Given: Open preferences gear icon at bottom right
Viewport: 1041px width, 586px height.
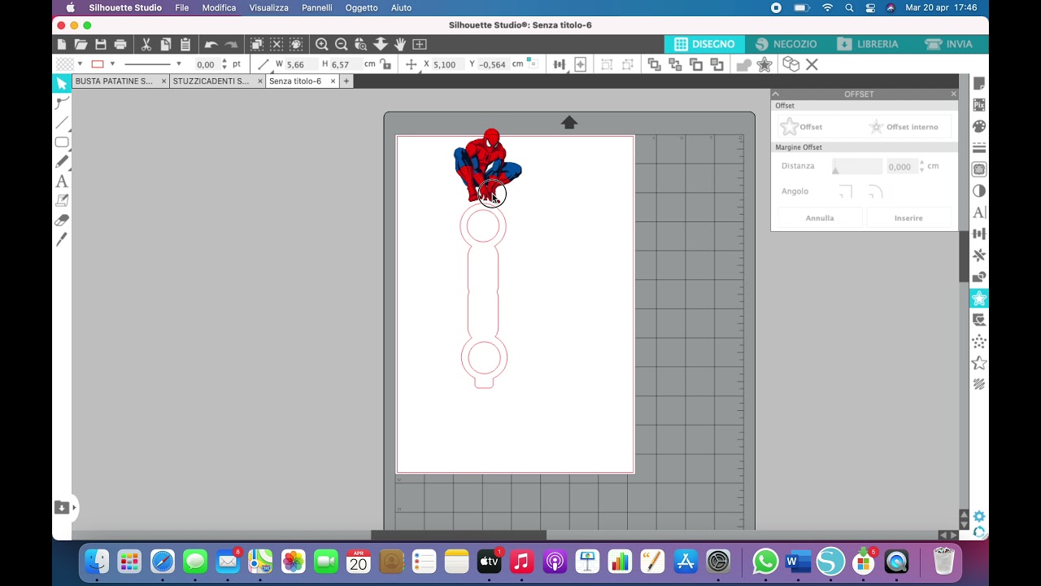Looking at the screenshot, I should tap(979, 517).
